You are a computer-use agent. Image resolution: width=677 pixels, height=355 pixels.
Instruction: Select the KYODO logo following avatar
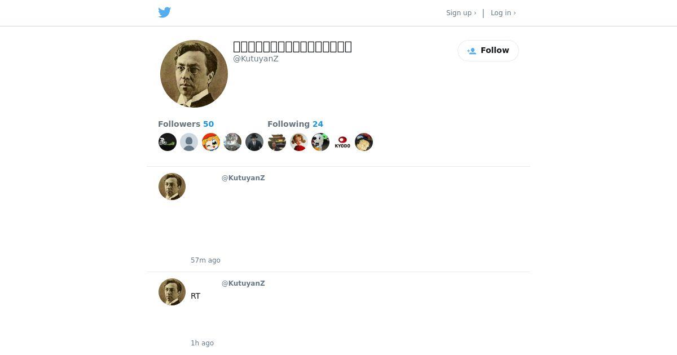(342, 142)
